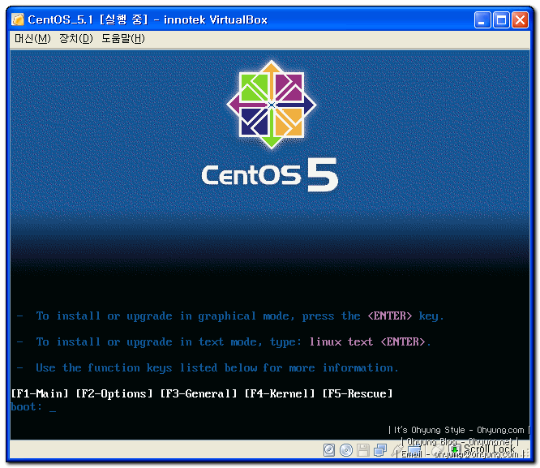The height and width of the screenshot is (468, 540).
Task: Click the 'Use the function keys' line
Action: point(208,367)
